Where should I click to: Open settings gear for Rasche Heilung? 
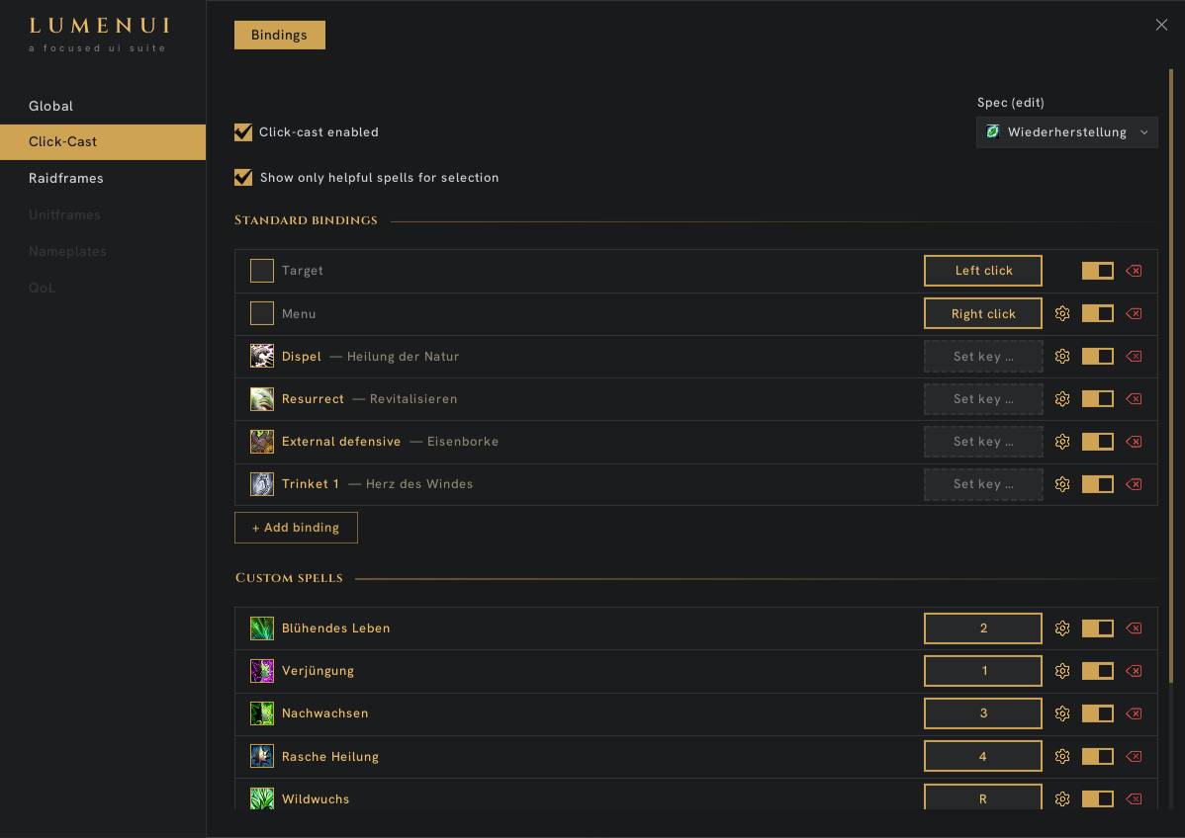(1061, 756)
